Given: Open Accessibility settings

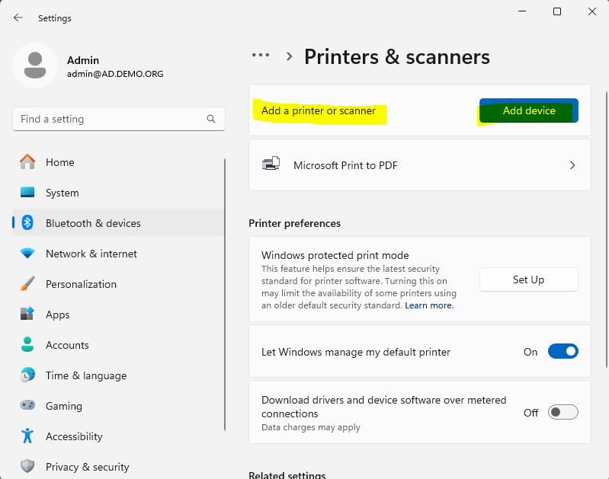Looking at the screenshot, I should [x=118, y=436].
